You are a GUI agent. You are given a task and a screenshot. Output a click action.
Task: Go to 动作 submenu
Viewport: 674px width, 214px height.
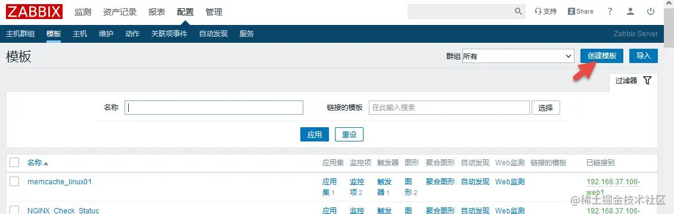pyautogui.click(x=132, y=34)
